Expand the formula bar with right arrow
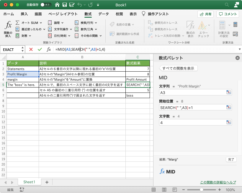This screenshot has height=193, width=242. pyautogui.click(x=240, y=49)
